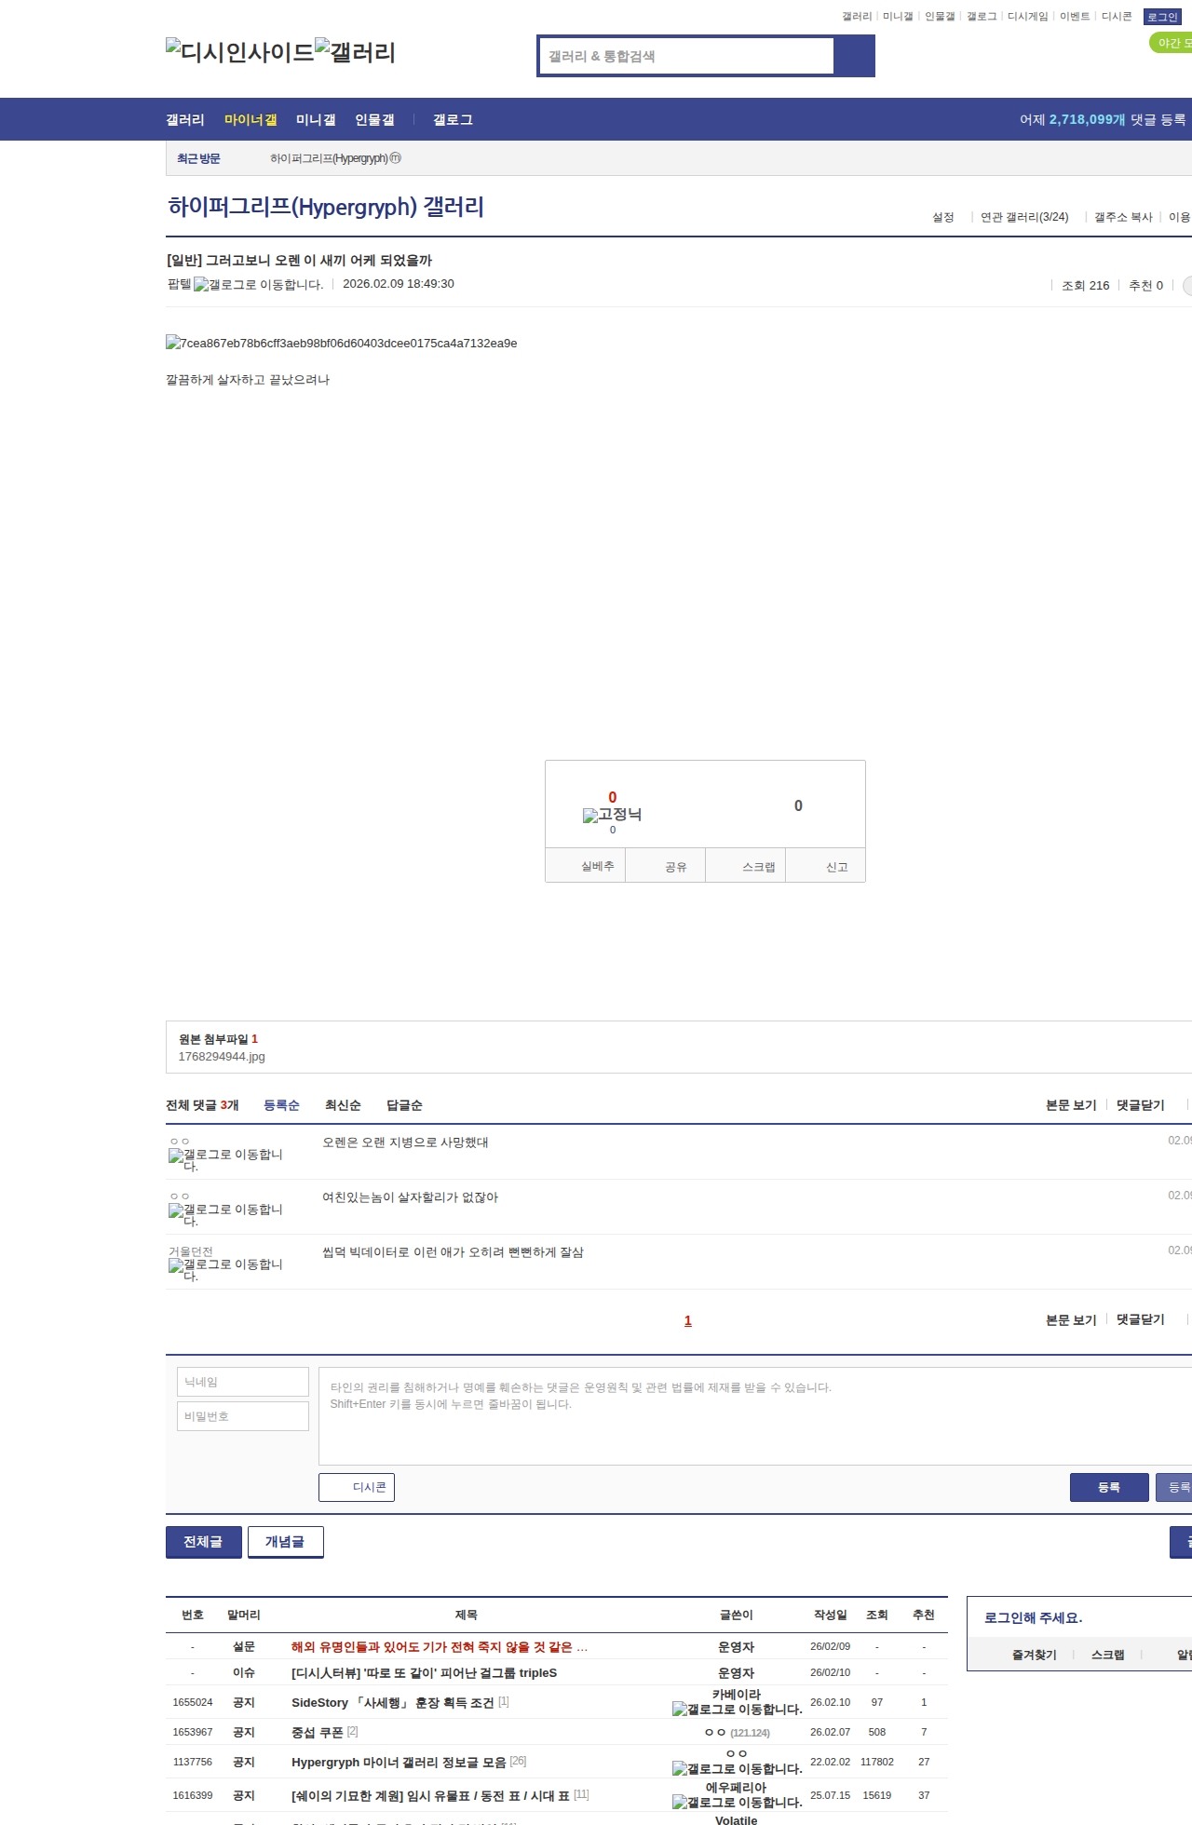The height and width of the screenshot is (1825, 1192).
Task: Select 마이너갤 in the blue navigation bar
Action: [251, 120]
